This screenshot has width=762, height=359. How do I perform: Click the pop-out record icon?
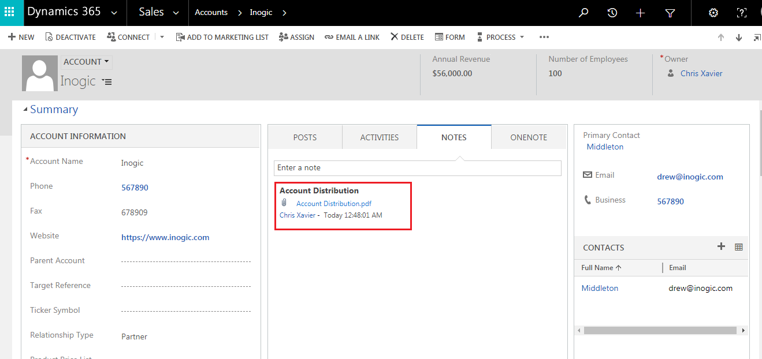point(757,38)
